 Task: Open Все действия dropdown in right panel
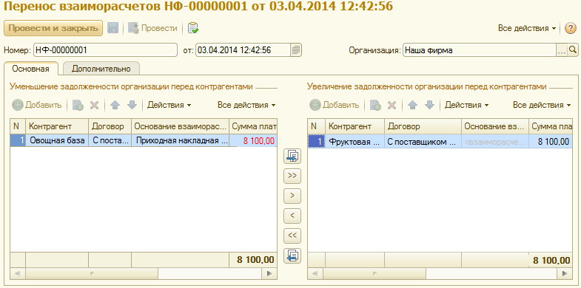point(542,105)
